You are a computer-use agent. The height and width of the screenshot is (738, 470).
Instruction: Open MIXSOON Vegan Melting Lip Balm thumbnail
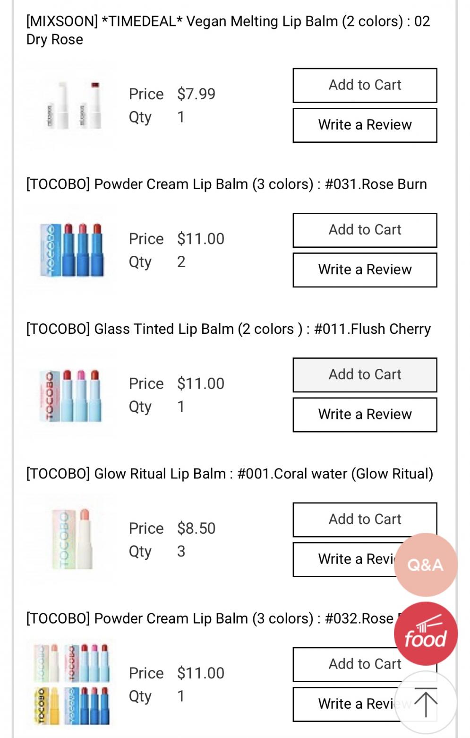[x=72, y=106]
